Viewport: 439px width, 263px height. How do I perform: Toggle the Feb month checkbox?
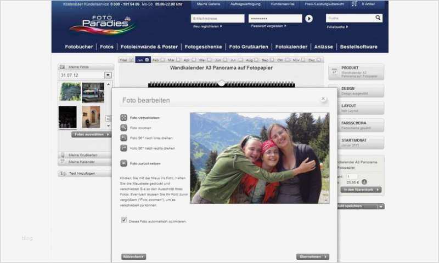tap(162, 60)
